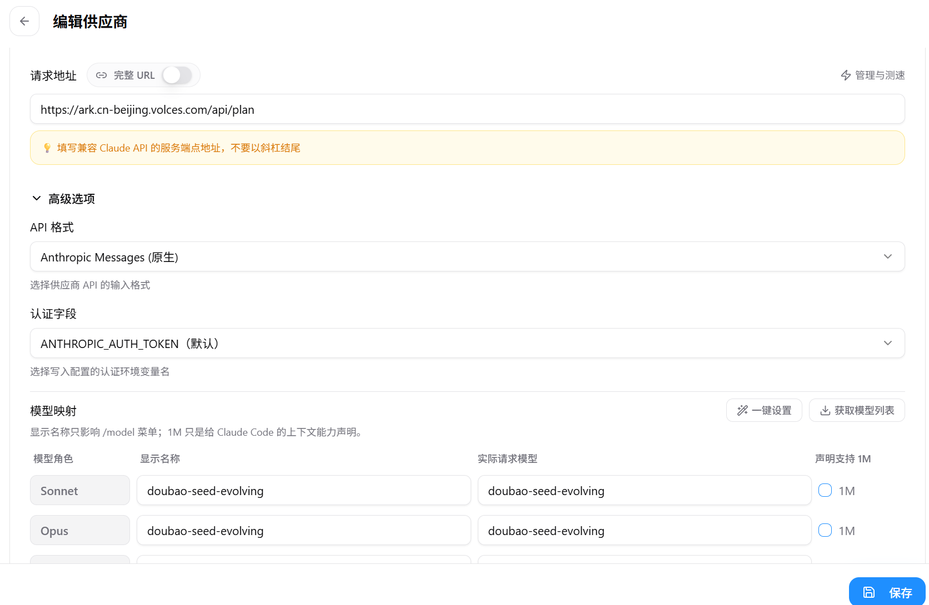Enable the 1M checkbox for Sonnet

click(x=825, y=490)
